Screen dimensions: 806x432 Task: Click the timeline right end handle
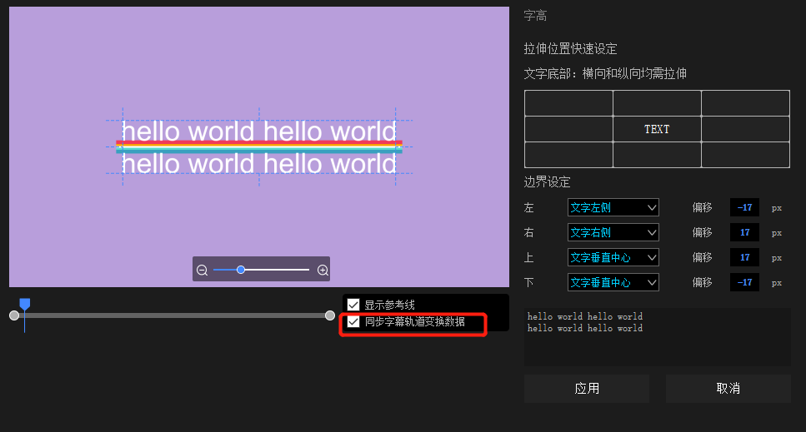330,315
